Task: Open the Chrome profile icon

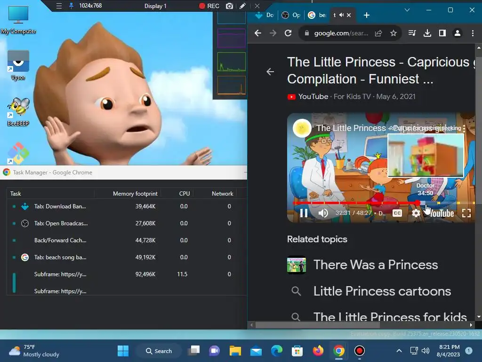Action: 458,33
